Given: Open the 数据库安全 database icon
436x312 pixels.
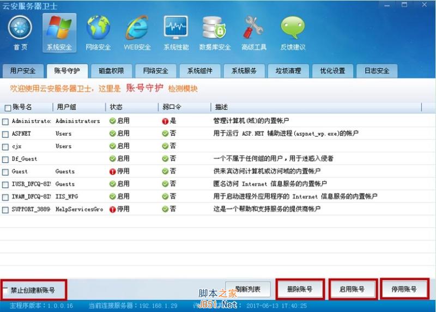Looking at the screenshot, I should coord(215,29).
